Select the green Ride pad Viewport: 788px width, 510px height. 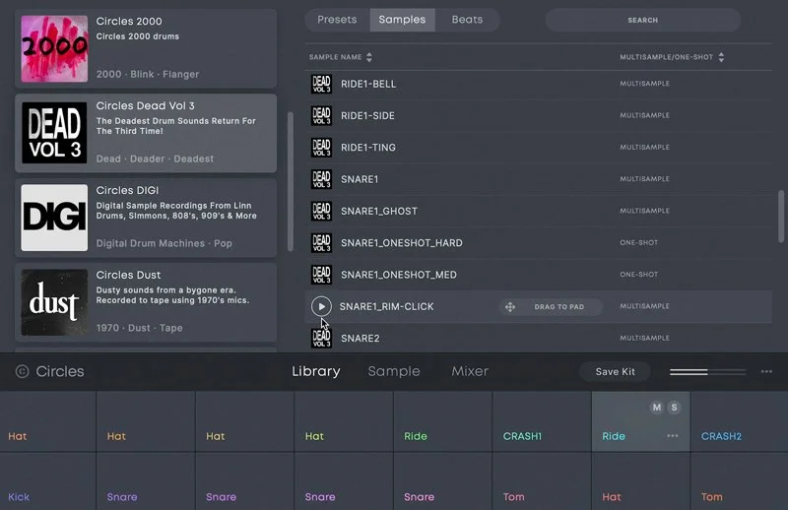(x=442, y=421)
